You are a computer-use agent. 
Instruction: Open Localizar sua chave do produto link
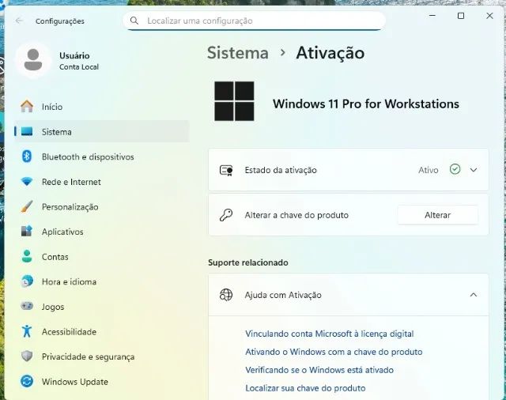click(305, 387)
